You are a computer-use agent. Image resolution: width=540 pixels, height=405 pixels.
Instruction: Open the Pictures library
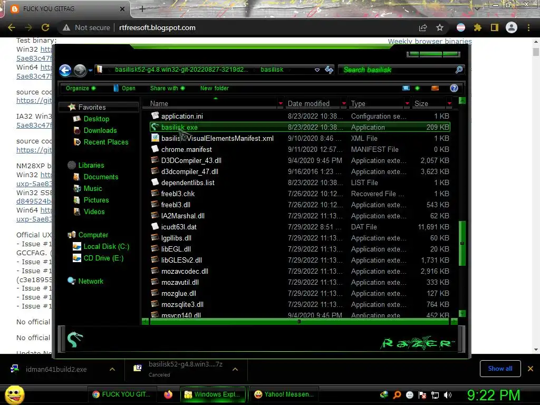pyautogui.click(x=96, y=200)
